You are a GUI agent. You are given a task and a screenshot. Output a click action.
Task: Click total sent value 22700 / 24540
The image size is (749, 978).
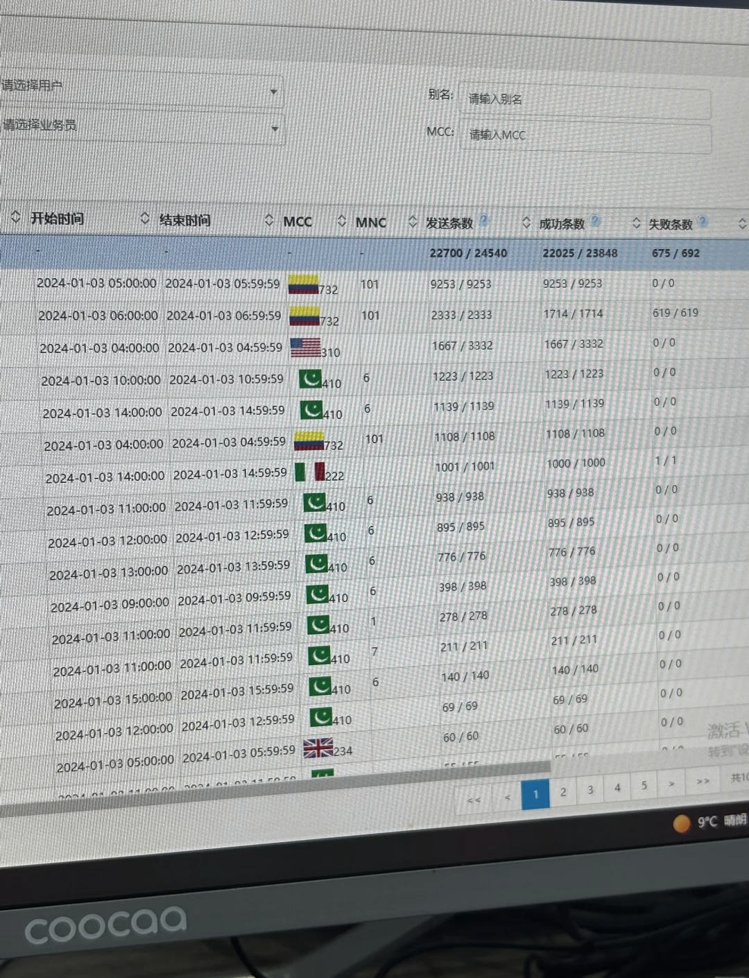point(468,253)
